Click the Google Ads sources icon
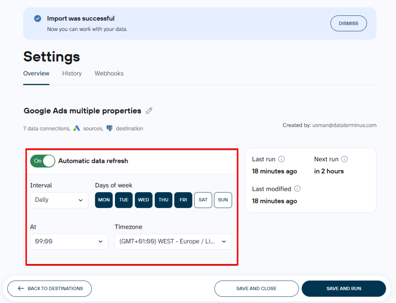396x303 pixels. click(x=77, y=128)
